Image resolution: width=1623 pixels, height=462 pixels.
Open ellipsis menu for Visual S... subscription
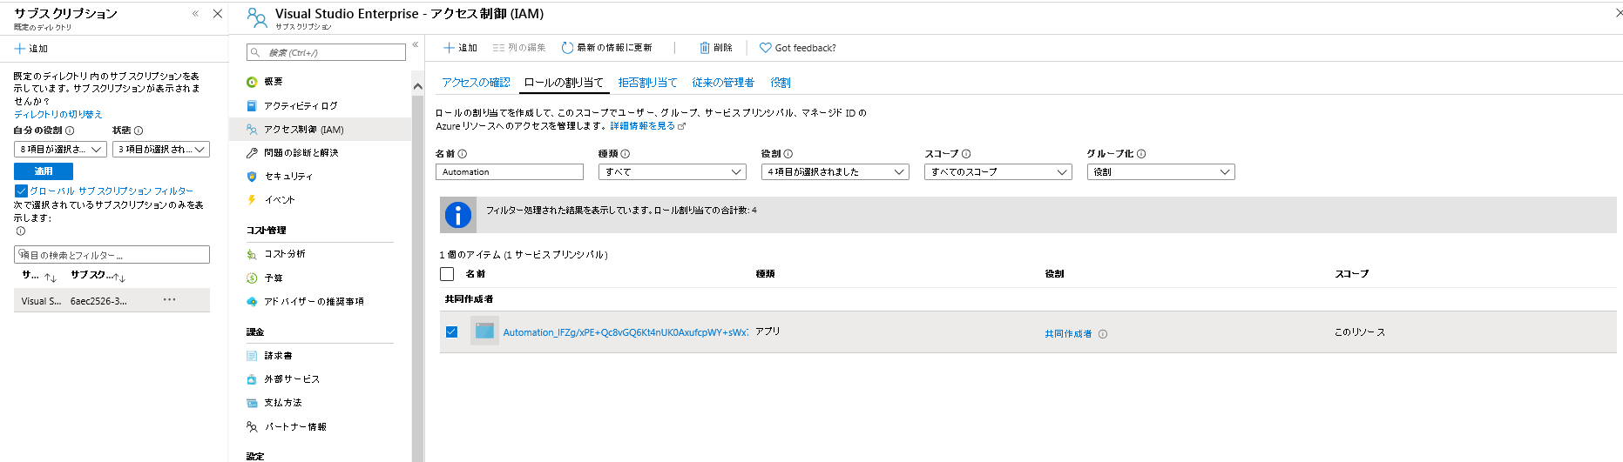coord(170,299)
